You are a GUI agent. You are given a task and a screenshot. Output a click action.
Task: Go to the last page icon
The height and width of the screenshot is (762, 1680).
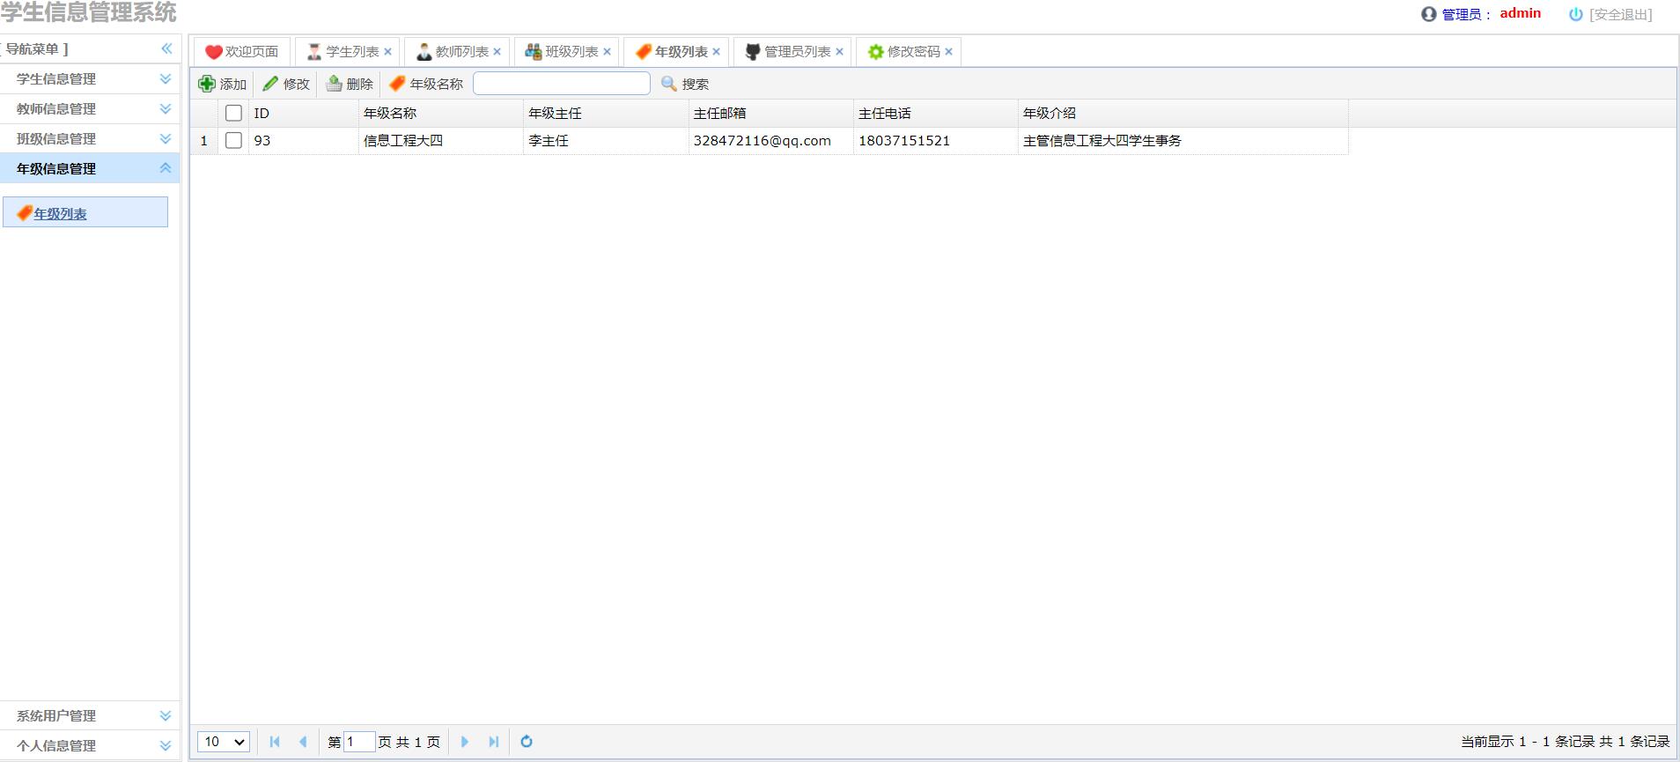[x=494, y=742]
